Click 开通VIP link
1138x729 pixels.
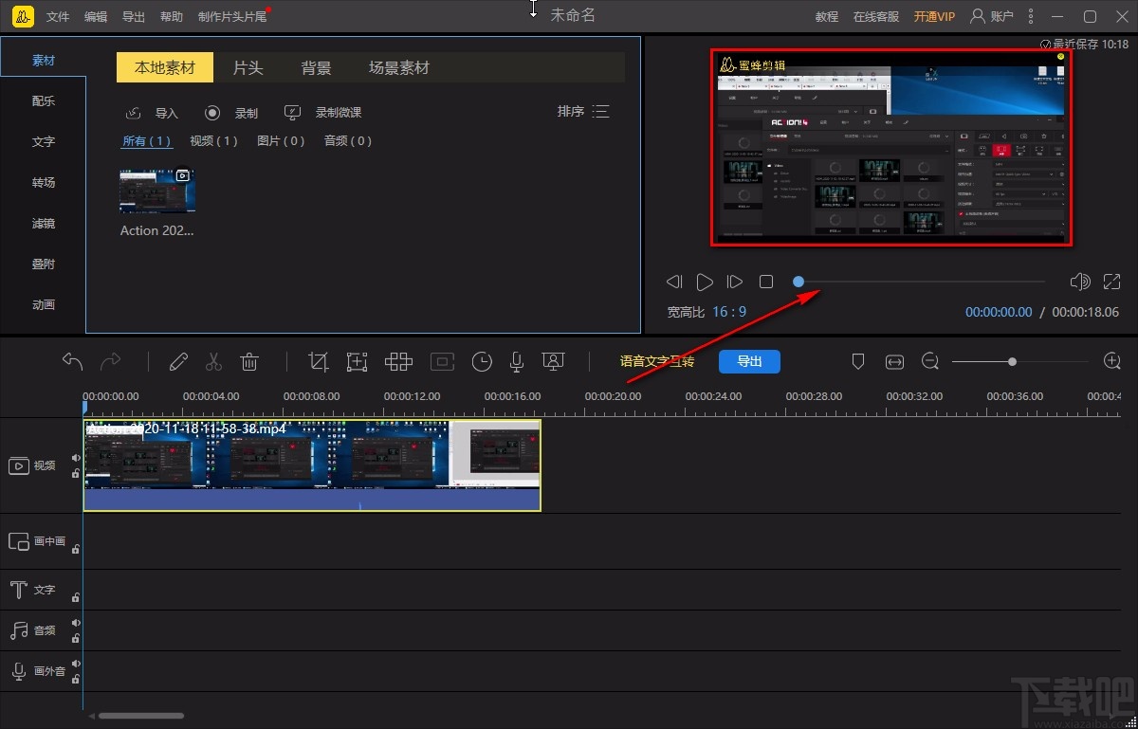(934, 17)
